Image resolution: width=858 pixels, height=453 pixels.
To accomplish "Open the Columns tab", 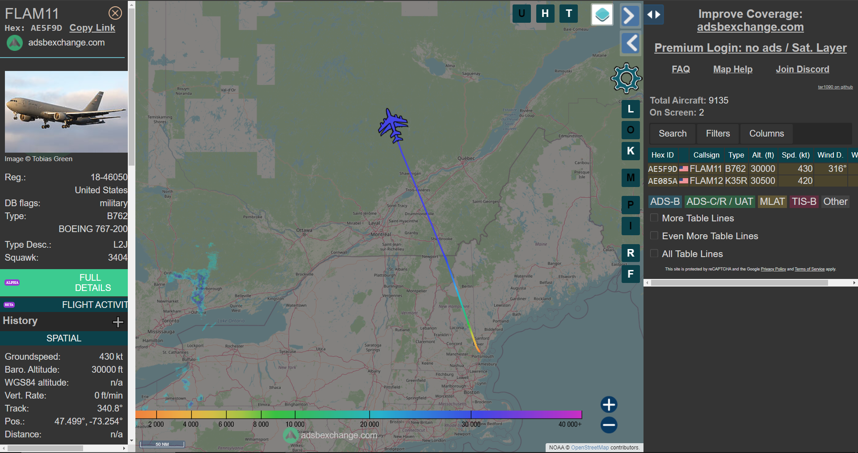I will tap(766, 133).
